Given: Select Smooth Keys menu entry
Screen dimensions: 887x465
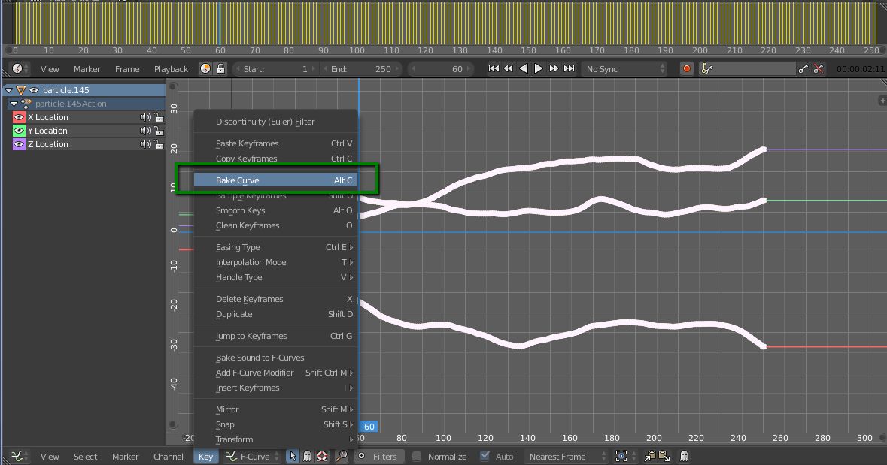Looking at the screenshot, I should [275, 210].
